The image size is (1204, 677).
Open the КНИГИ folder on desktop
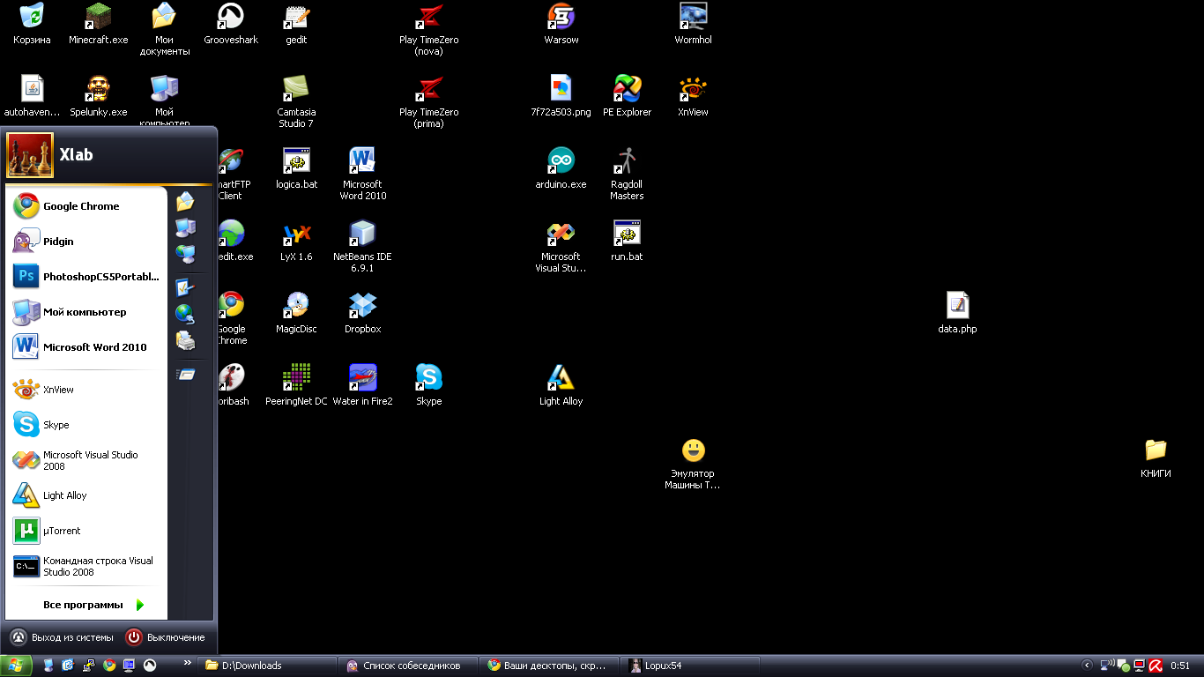pos(1155,451)
